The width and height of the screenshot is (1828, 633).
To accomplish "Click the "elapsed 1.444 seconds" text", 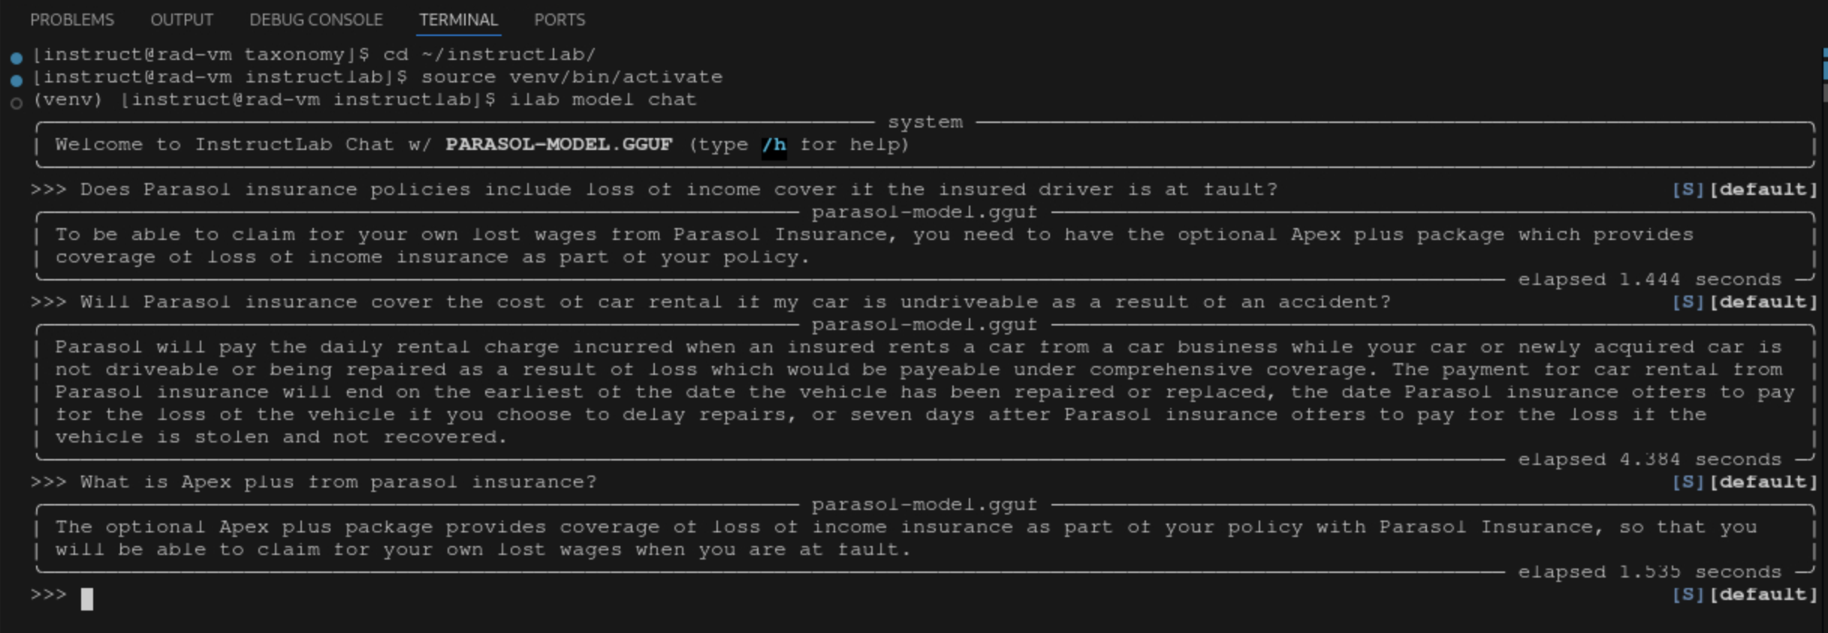I will coord(1649,280).
